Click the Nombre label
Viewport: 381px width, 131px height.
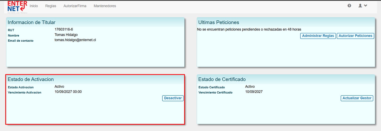coord(13,35)
